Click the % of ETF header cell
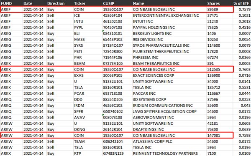251x156 pixels. click(x=242, y=3)
